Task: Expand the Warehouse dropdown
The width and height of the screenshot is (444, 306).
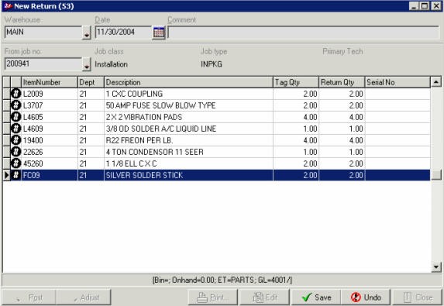Action: [x=87, y=33]
